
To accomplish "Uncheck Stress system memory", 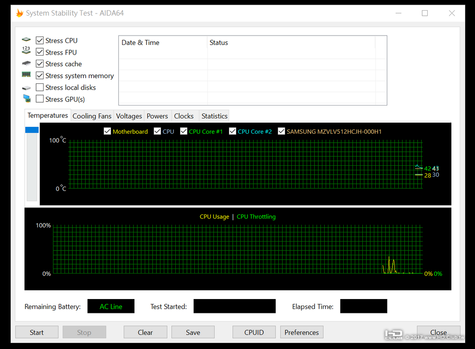I will (40, 75).
